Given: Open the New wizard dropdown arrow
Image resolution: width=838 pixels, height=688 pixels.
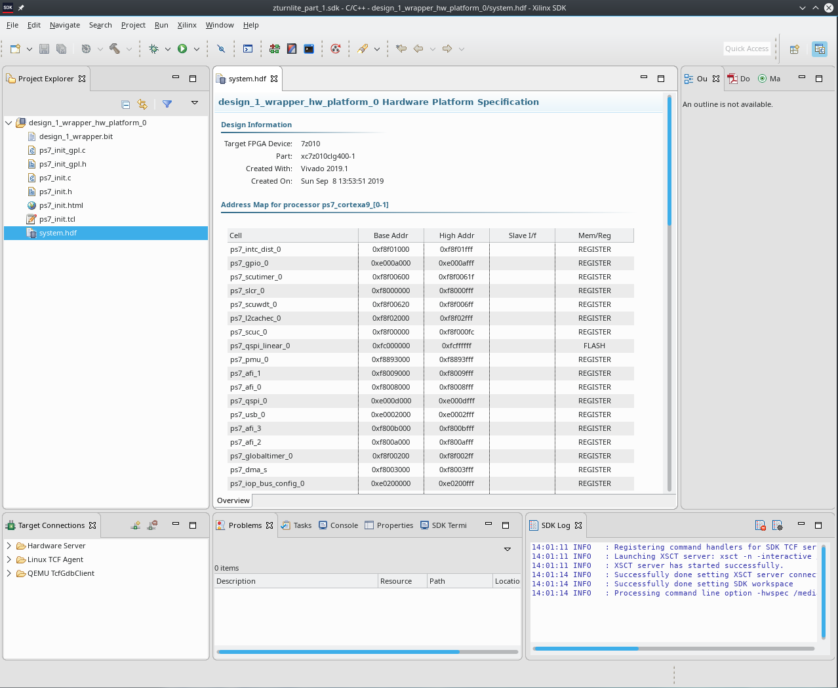Looking at the screenshot, I should (x=30, y=49).
